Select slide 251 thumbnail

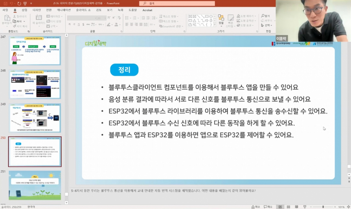point(35,185)
